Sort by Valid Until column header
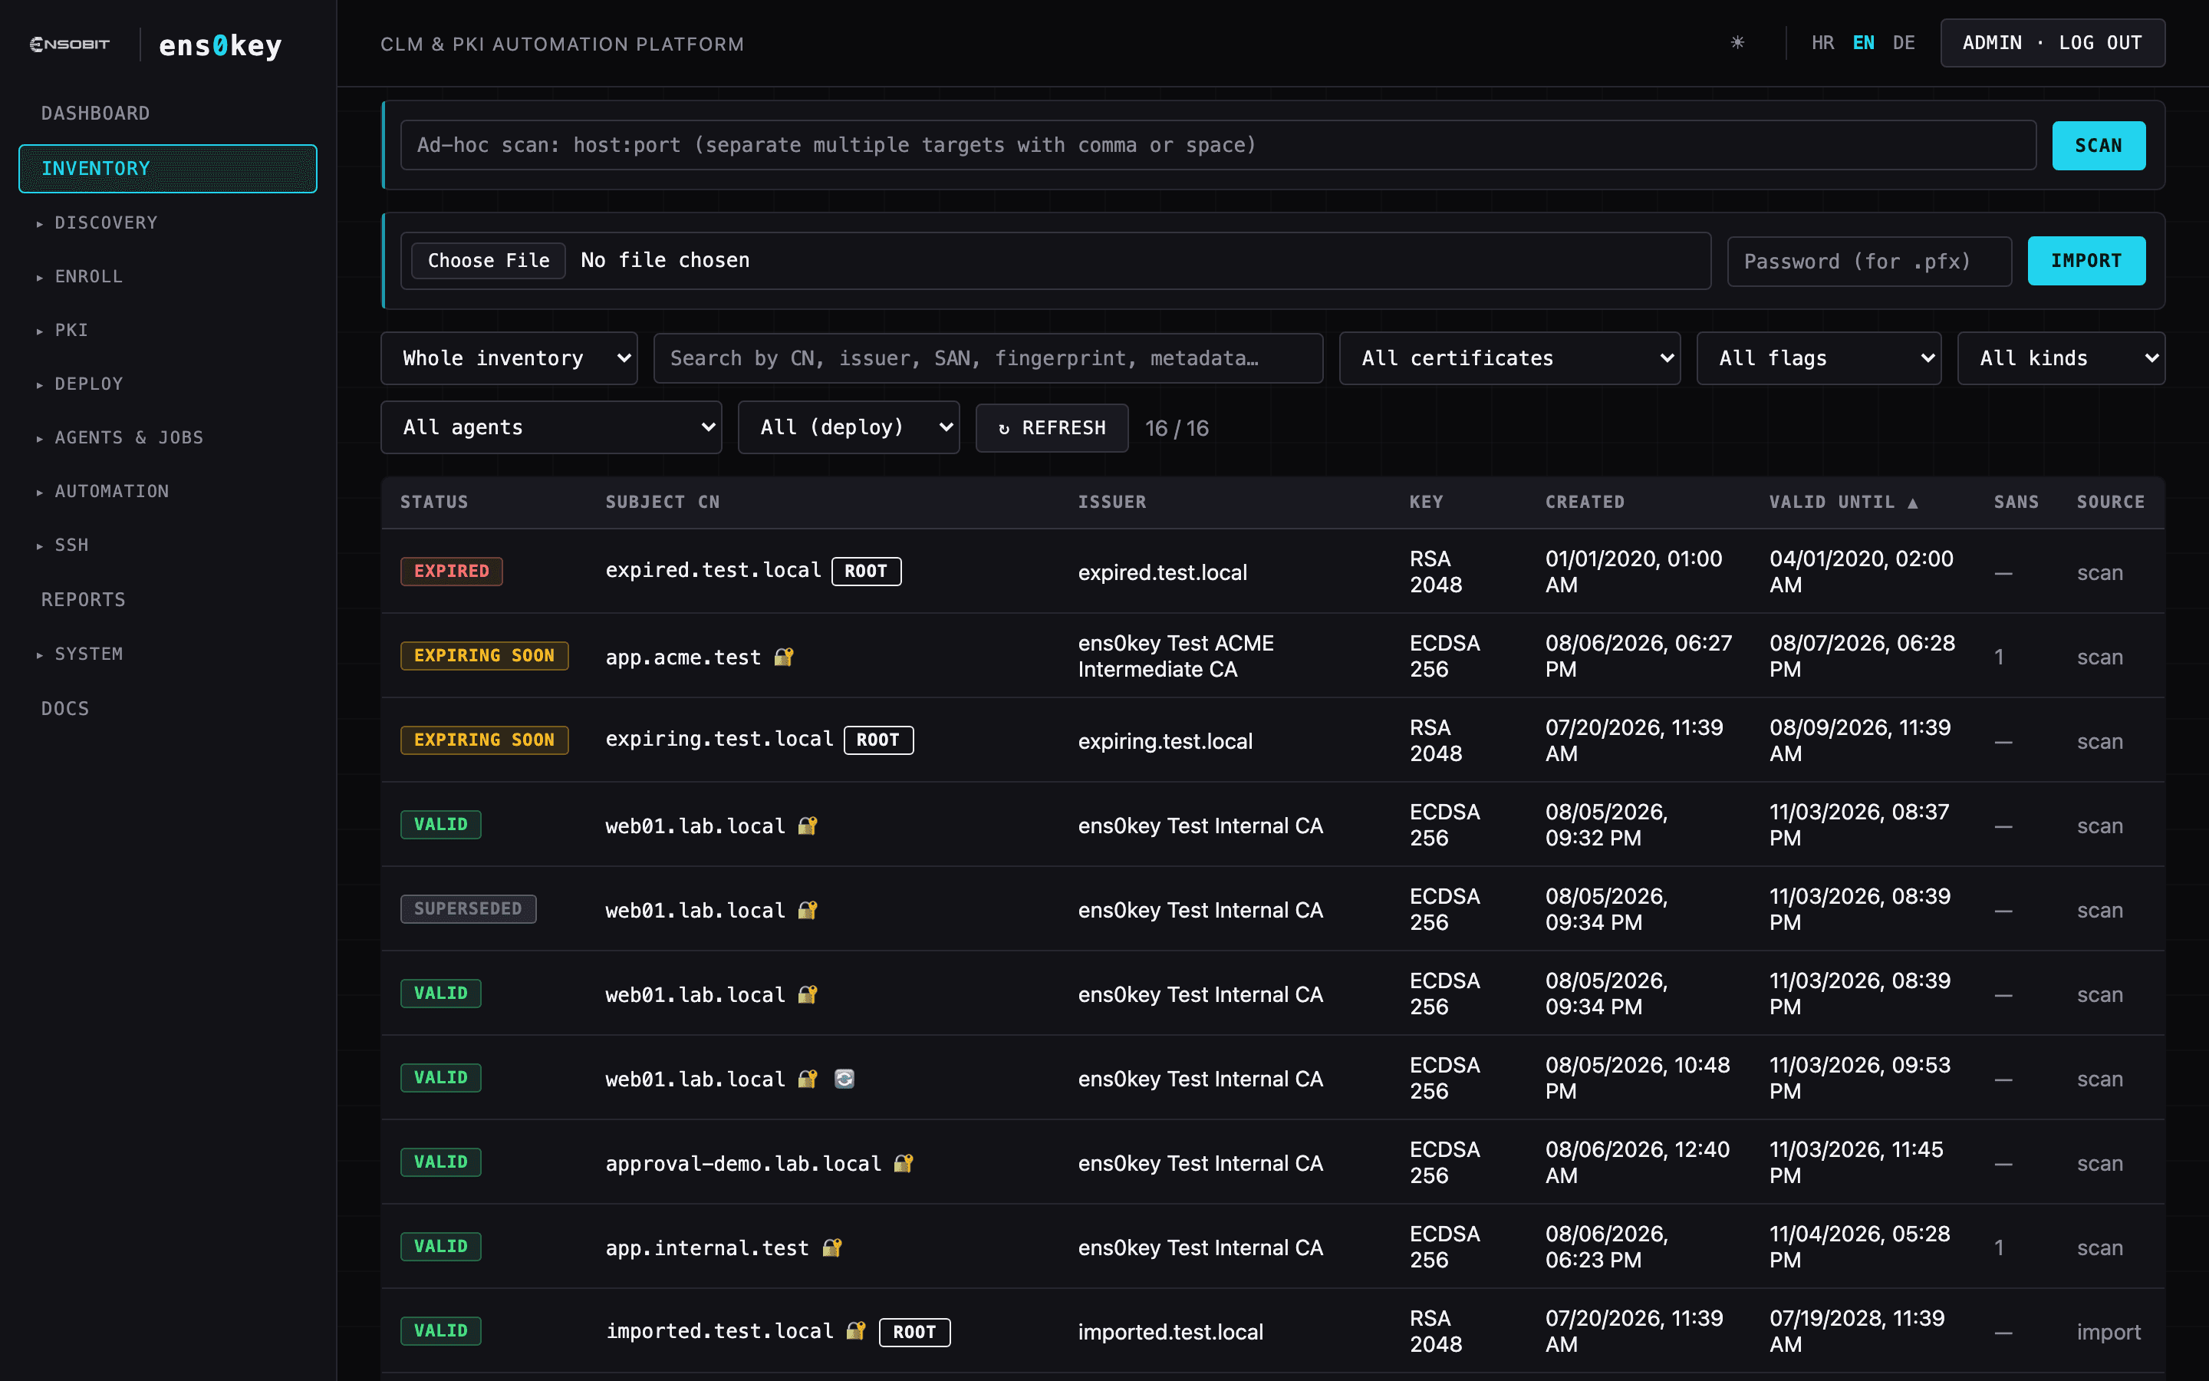Image resolution: width=2209 pixels, height=1381 pixels. point(1843,503)
